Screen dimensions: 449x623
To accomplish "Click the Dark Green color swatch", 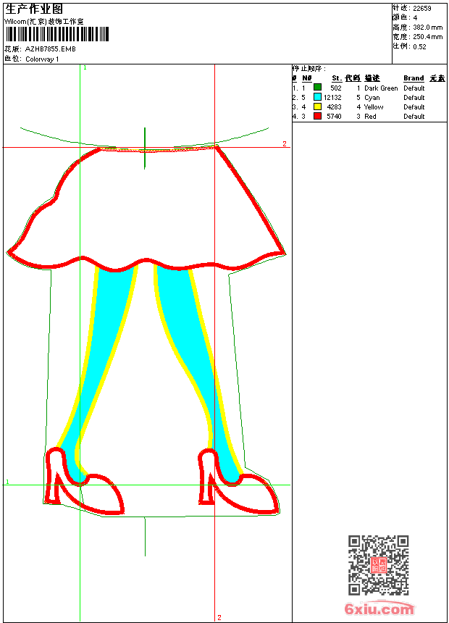I will pyautogui.click(x=317, y=88).
